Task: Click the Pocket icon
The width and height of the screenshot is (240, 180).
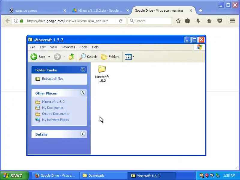Action: 220,21
